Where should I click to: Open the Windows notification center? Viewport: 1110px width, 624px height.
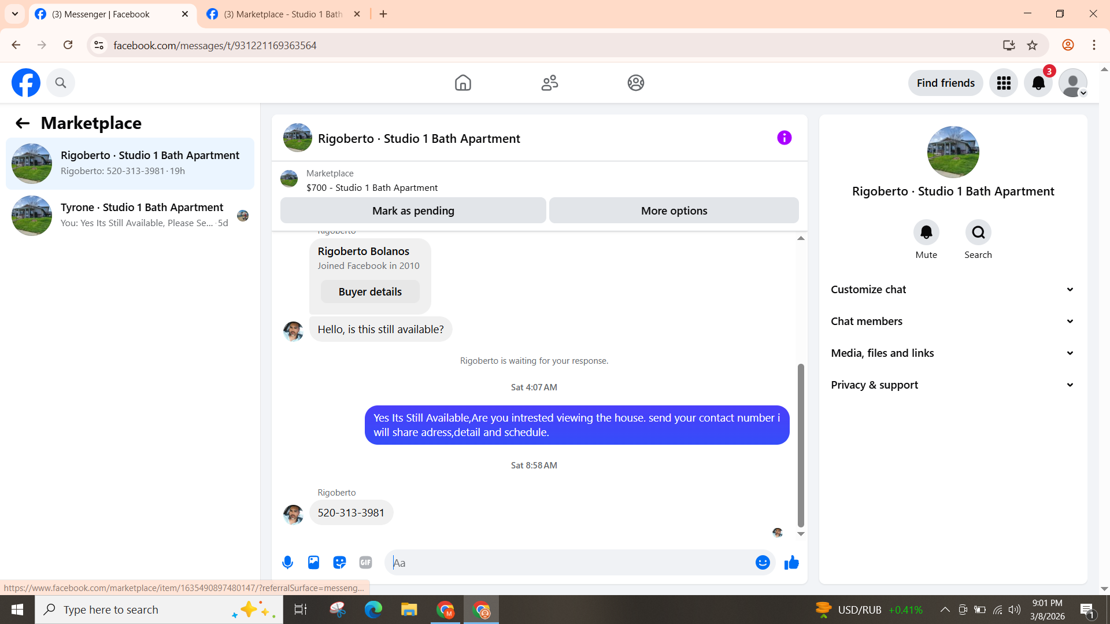(1087, 610)
